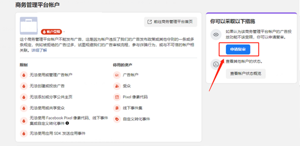Click restriction icon for 无法使用或管理广告帐户
300x146 pixels.
pyautogui.click(x=24, y=75)
